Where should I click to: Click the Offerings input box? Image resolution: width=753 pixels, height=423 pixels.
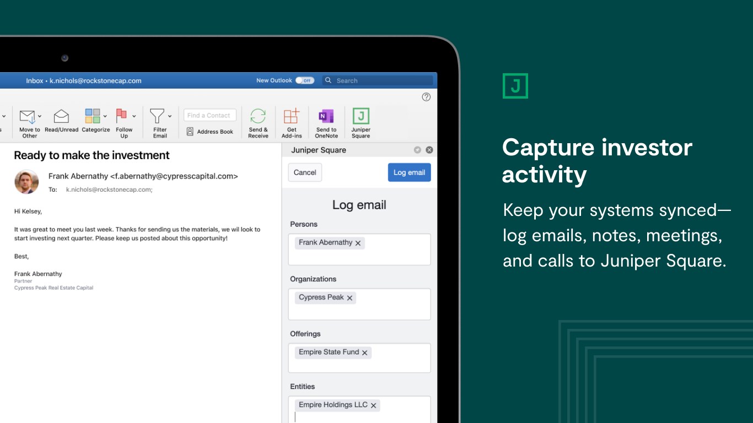coord(359,358)
